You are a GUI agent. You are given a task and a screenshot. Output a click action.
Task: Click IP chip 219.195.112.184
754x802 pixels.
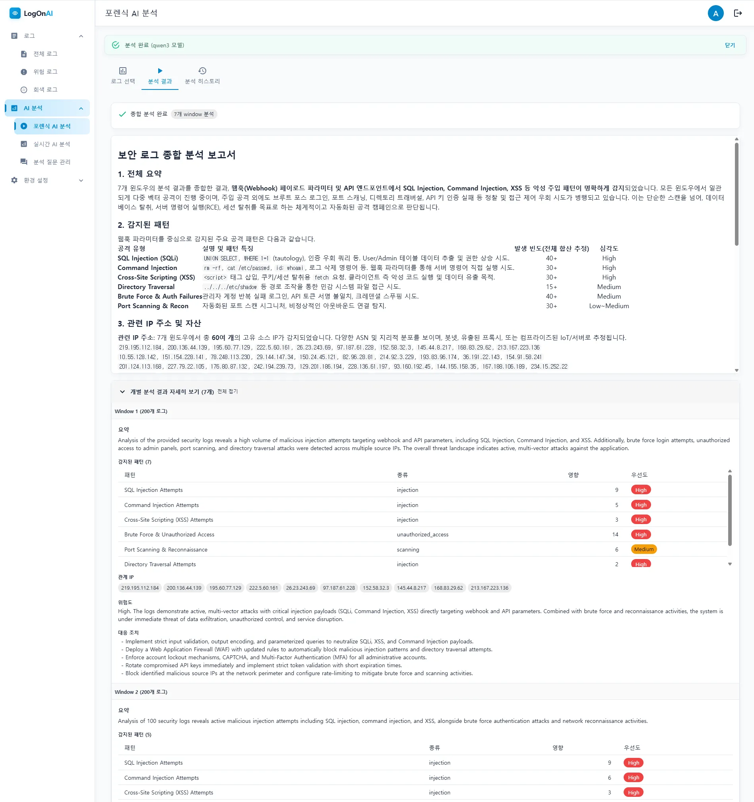tap(140, 588)
